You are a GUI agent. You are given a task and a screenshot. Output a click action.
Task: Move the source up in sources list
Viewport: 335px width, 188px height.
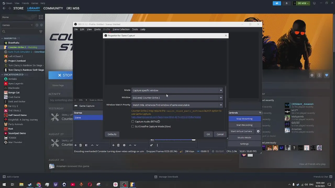pyautogui.click(x=130, y=145)
